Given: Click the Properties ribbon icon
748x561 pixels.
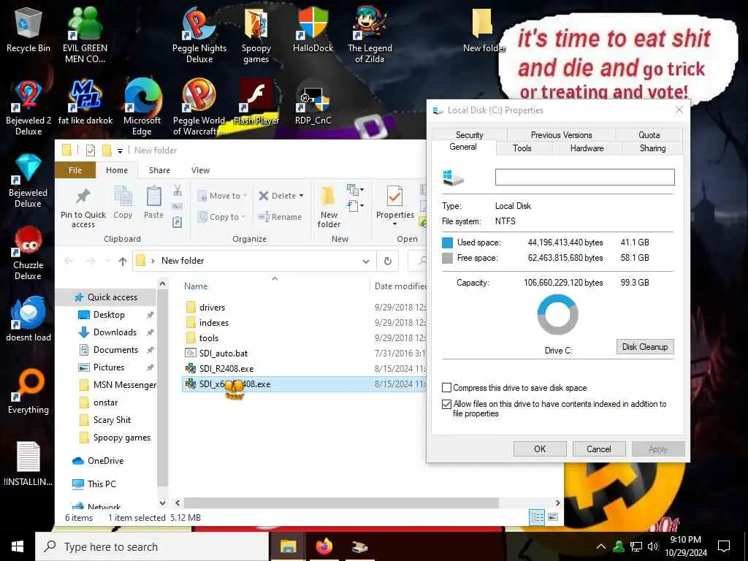Looking at the screenshot, I should tap(395, 202).
